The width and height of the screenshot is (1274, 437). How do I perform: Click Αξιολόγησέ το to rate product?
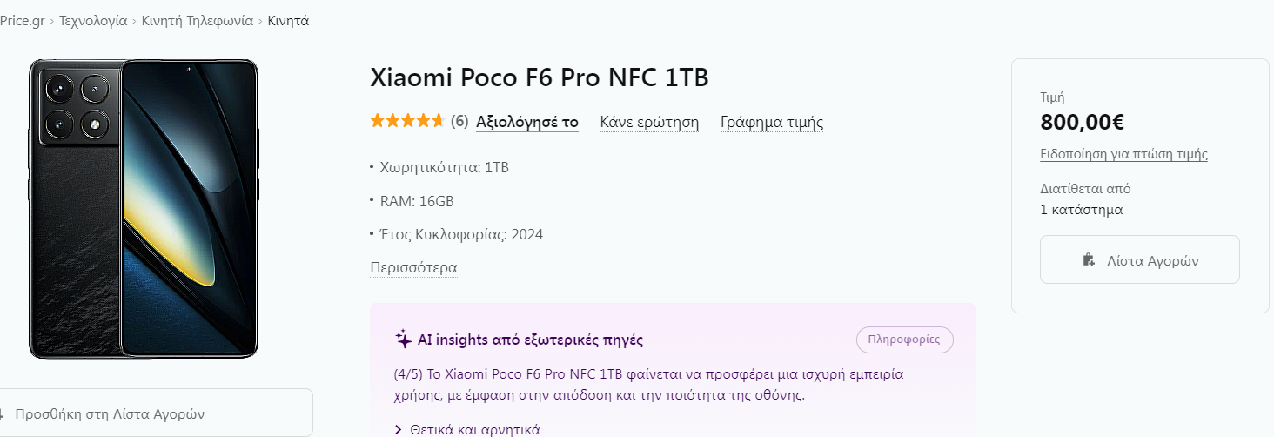pos(526,122)
